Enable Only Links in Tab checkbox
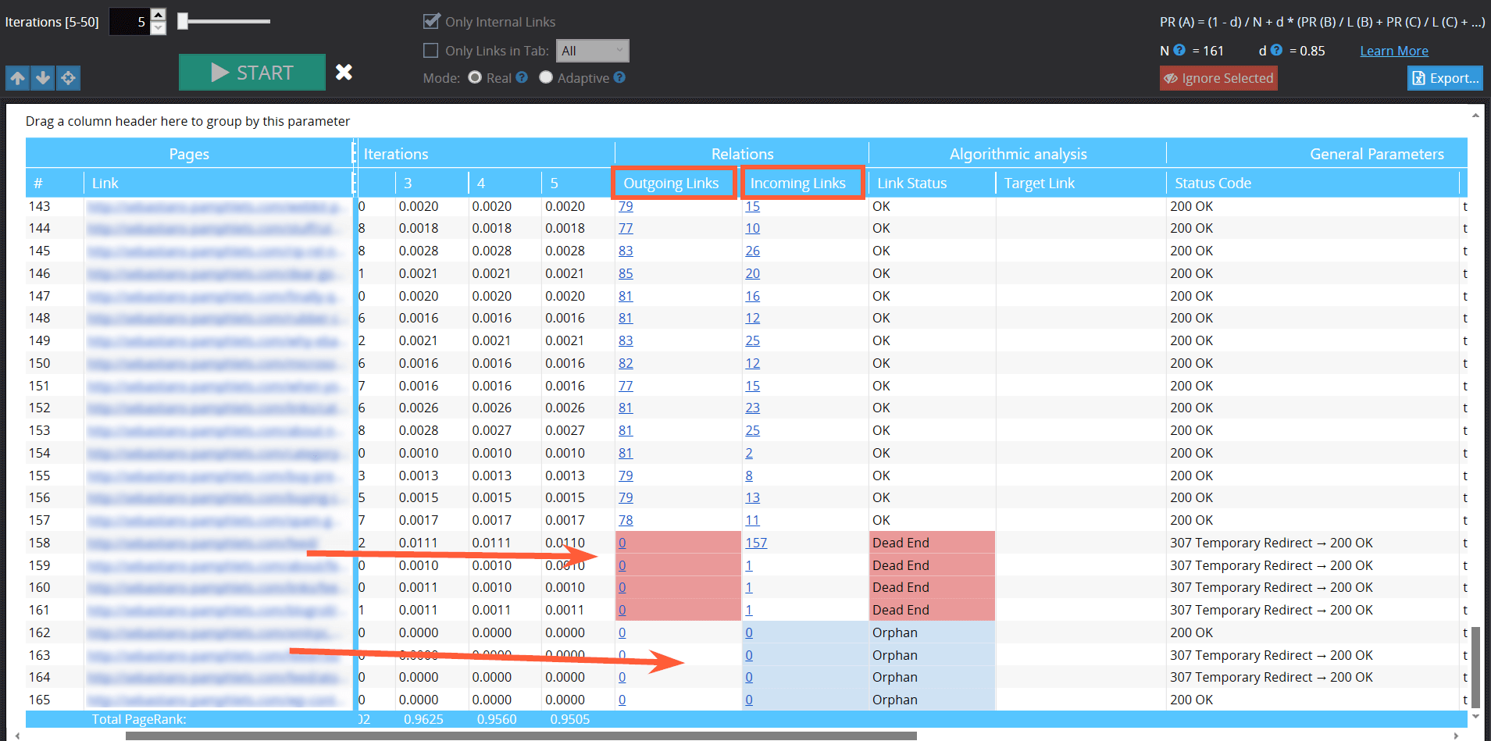 click(x=430, y=51)
